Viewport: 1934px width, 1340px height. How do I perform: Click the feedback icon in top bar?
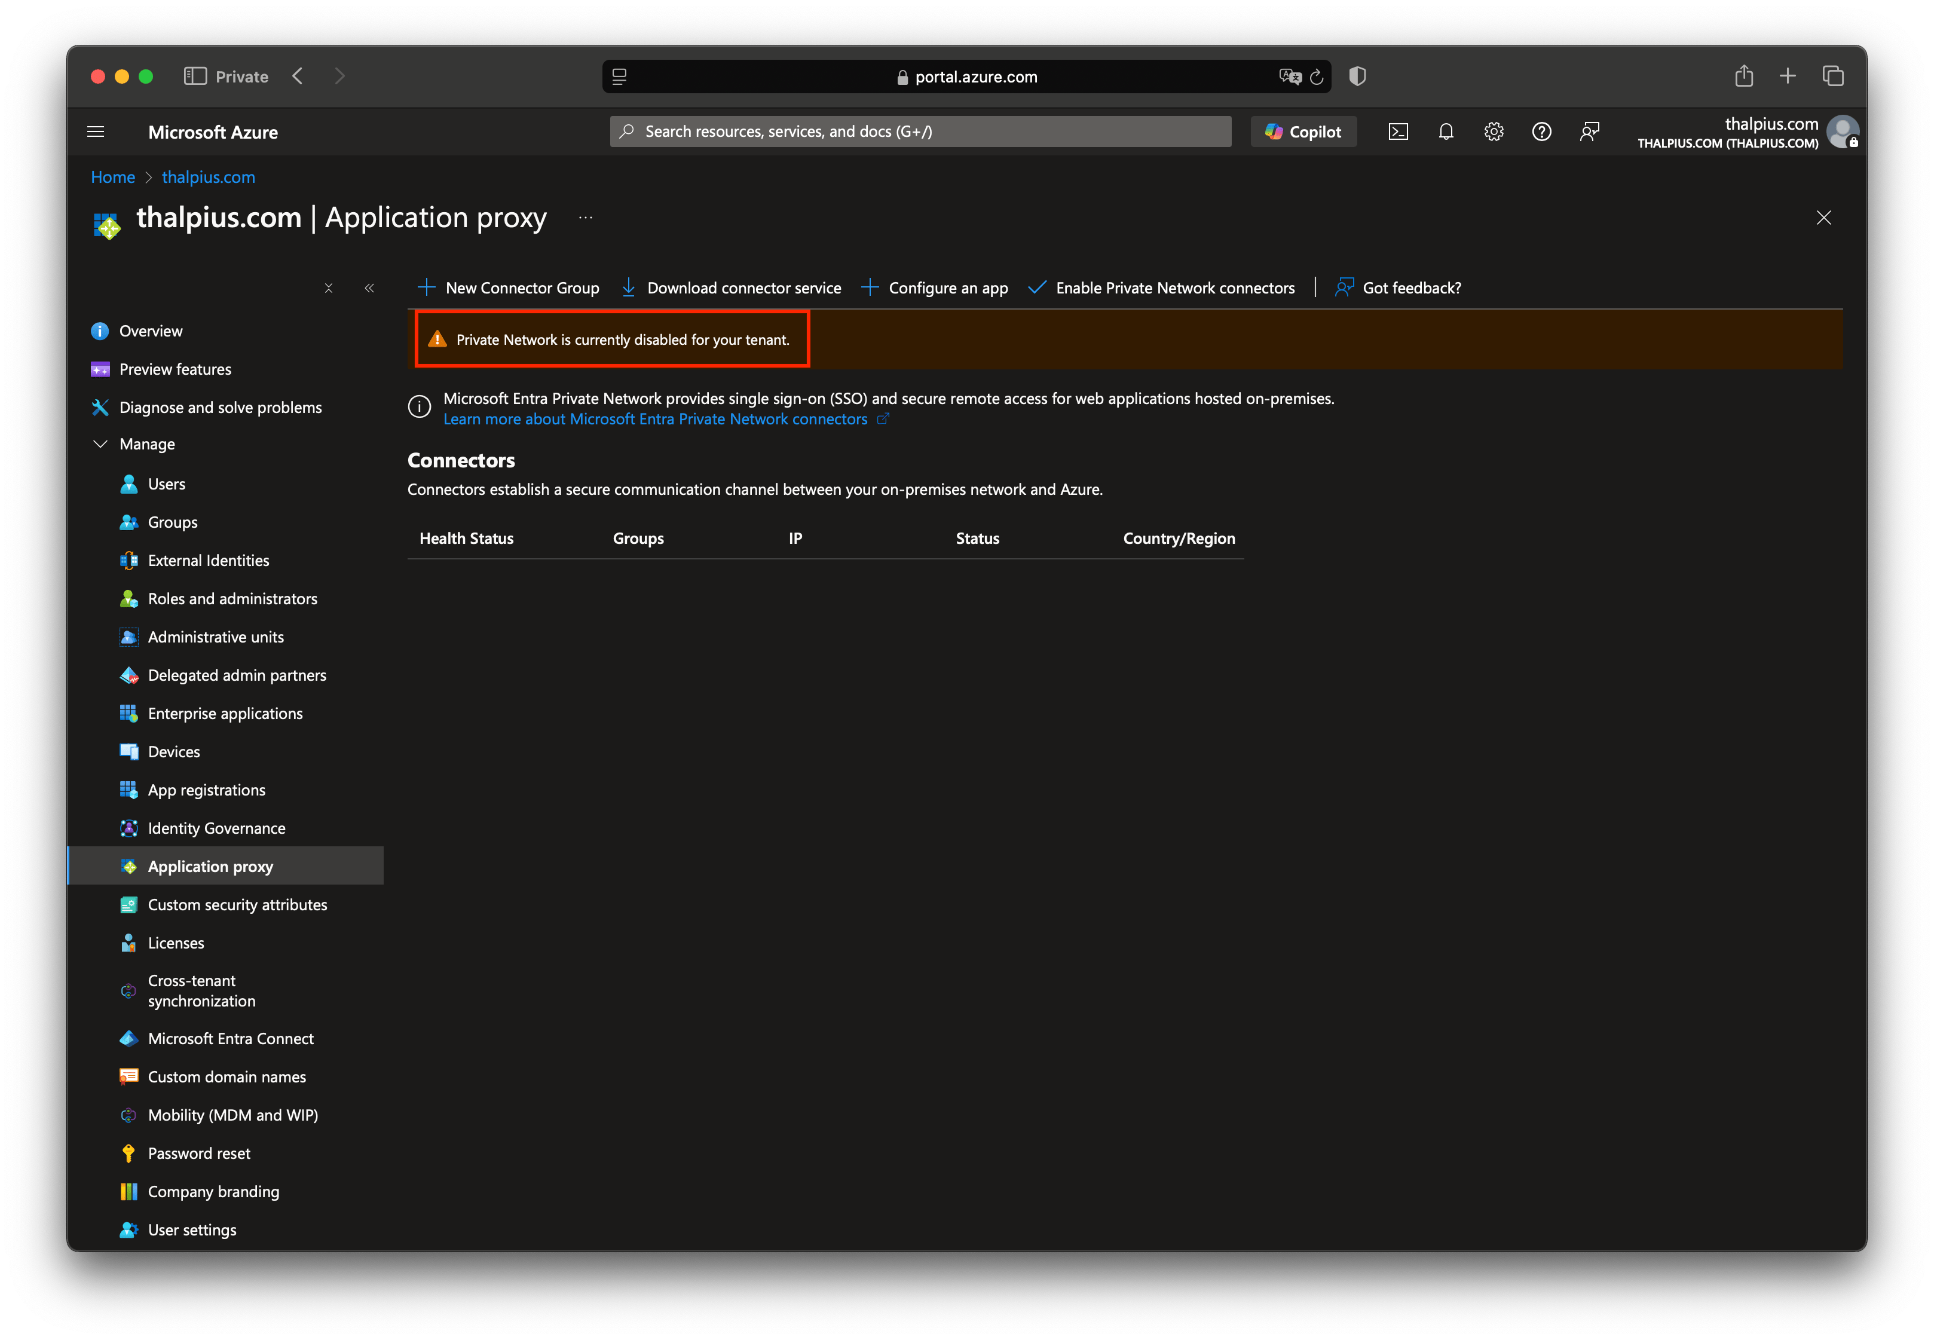pos(1589,132)
